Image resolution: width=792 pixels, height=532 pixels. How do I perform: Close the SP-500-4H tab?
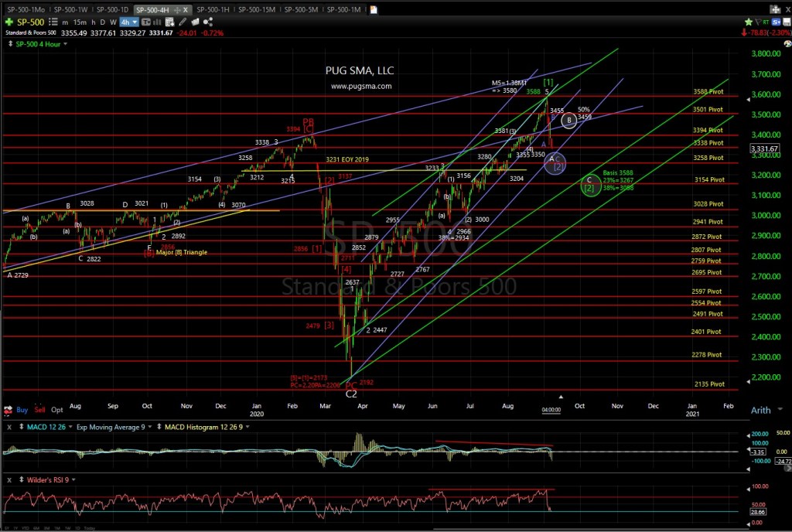(x=186, y=9)
